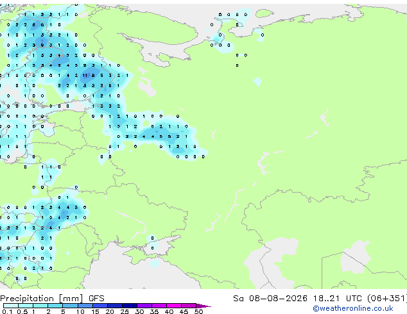Click the legend label '15'
The height and width of the screenshot is (314, 407).
click(x=95, y=311)
